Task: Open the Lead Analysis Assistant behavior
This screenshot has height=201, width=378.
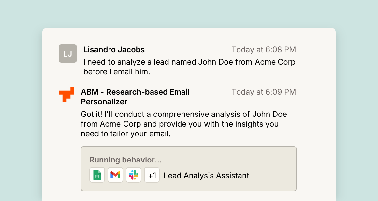Action: point(206,176)
